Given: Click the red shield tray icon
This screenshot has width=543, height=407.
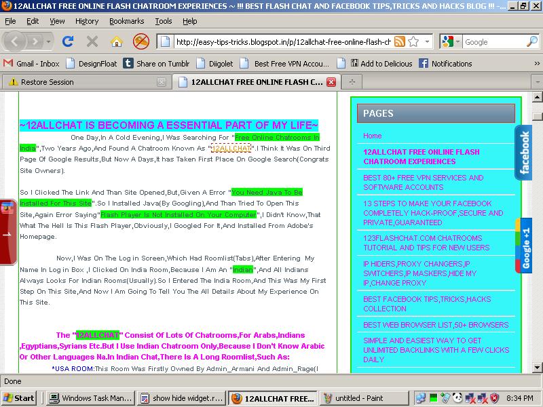Looking at the screenshot, I should tap(495, 398).
